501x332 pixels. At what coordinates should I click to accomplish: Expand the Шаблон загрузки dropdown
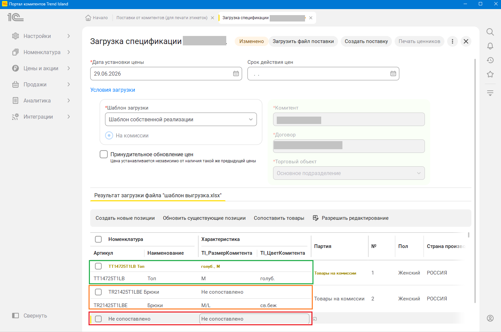(x=181, y=119)
